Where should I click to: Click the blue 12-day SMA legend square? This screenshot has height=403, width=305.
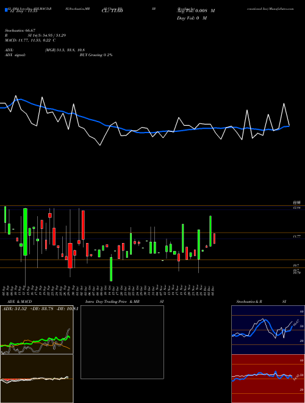6,10
